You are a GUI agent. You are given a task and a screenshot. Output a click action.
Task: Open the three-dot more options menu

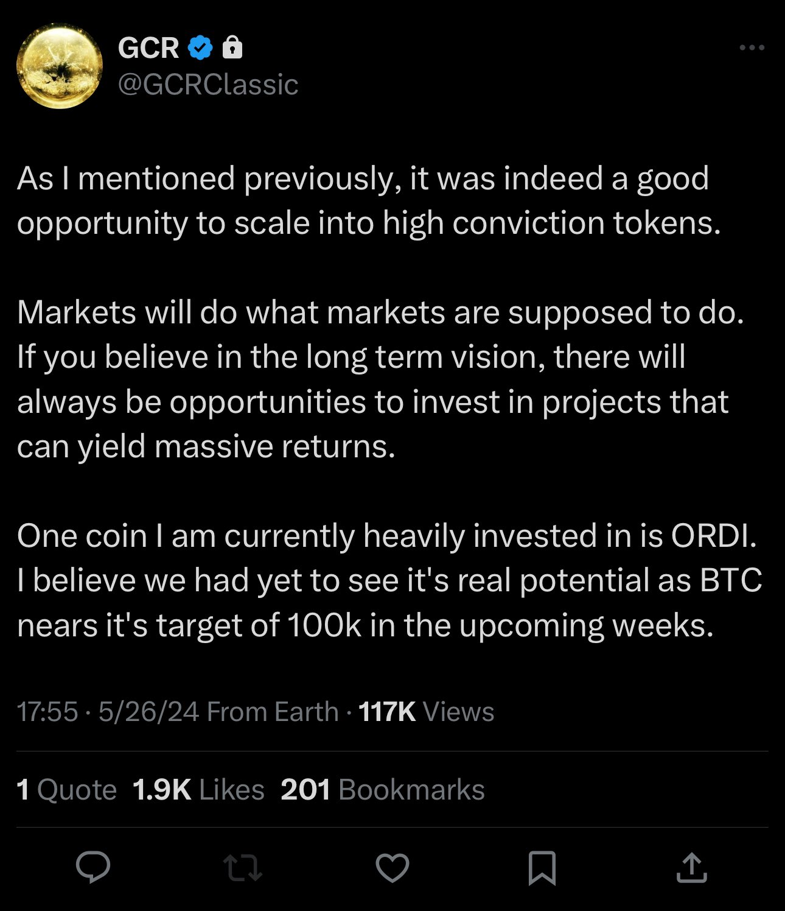[x=752, y=47]
